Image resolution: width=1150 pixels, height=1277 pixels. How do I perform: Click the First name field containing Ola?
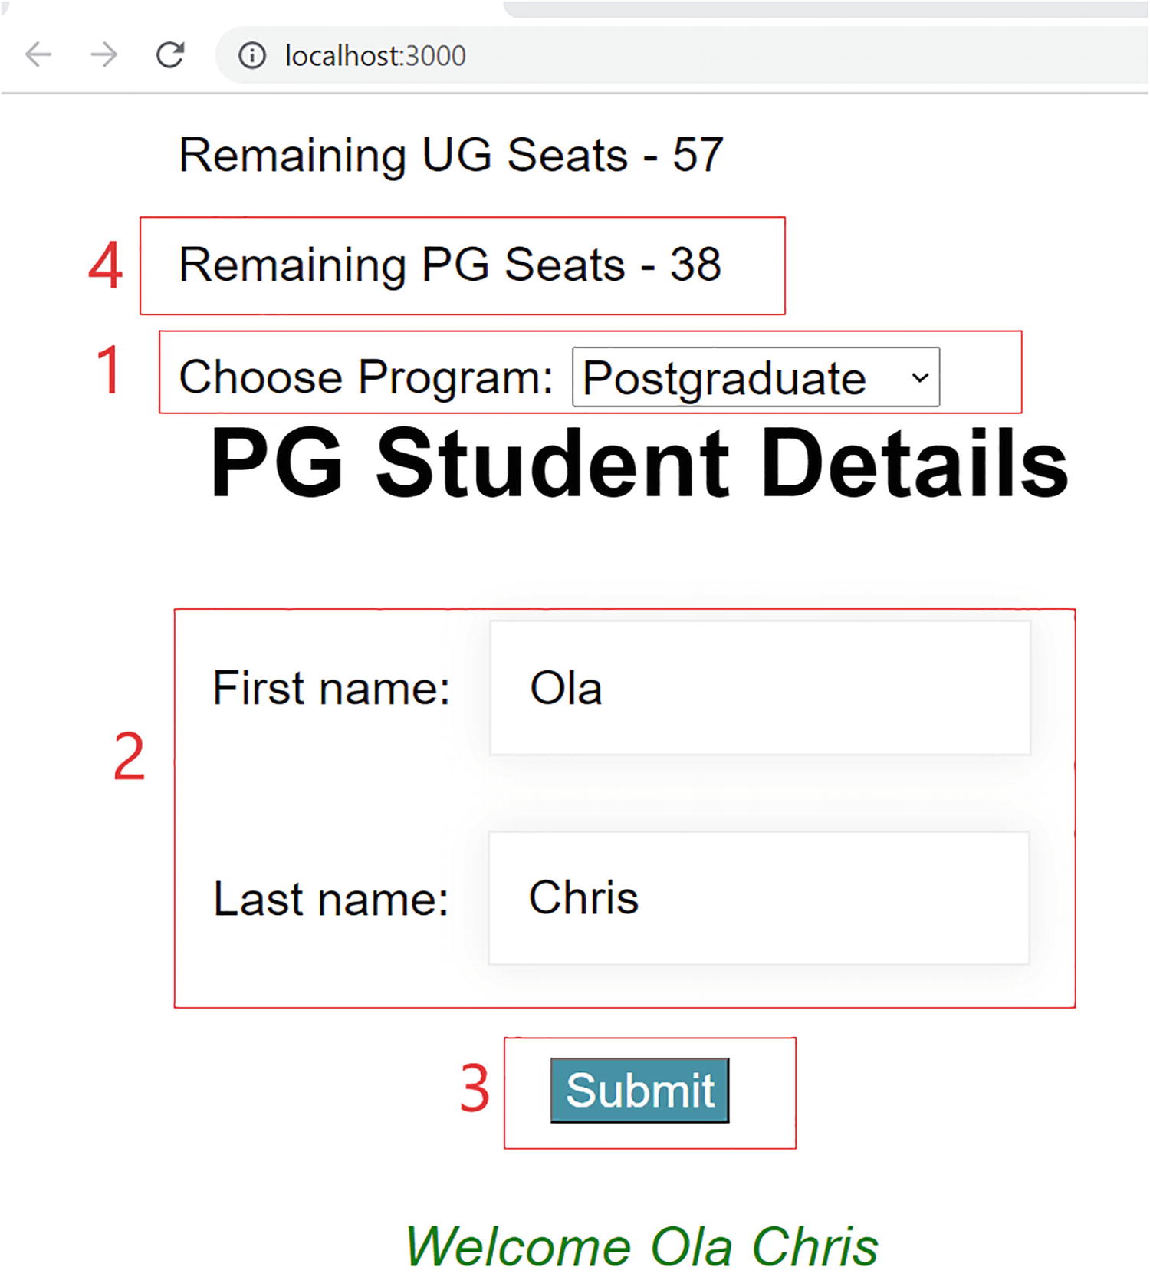(x=759, y=688)
